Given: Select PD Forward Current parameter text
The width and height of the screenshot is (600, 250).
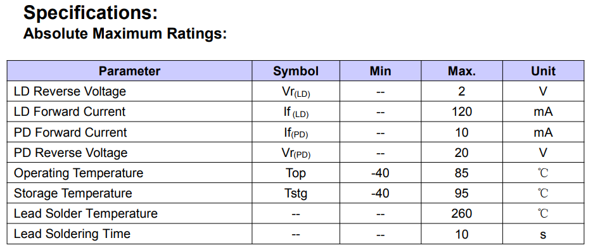Looking at the screenshot, I should pos(70,132).
